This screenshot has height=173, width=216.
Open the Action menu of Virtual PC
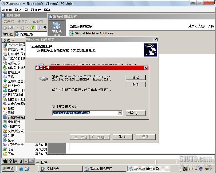[x=7, y=10]
